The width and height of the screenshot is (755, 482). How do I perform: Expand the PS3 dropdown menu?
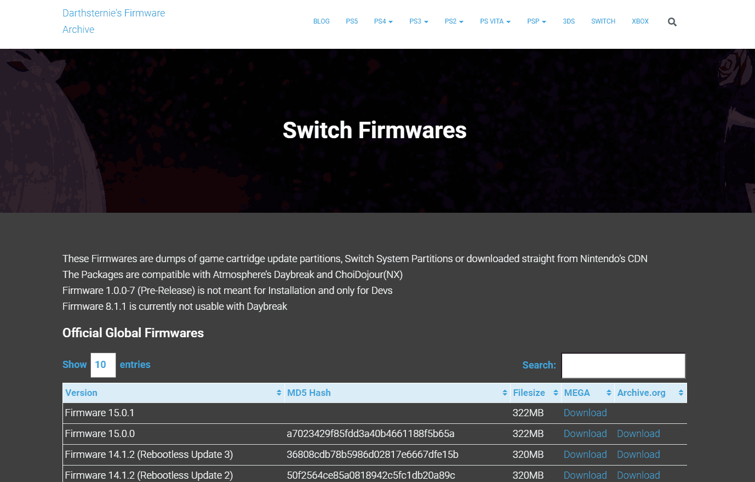click(x=419, y=21)
